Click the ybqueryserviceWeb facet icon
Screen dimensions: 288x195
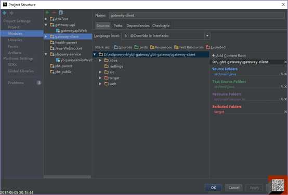click(58, 60)
